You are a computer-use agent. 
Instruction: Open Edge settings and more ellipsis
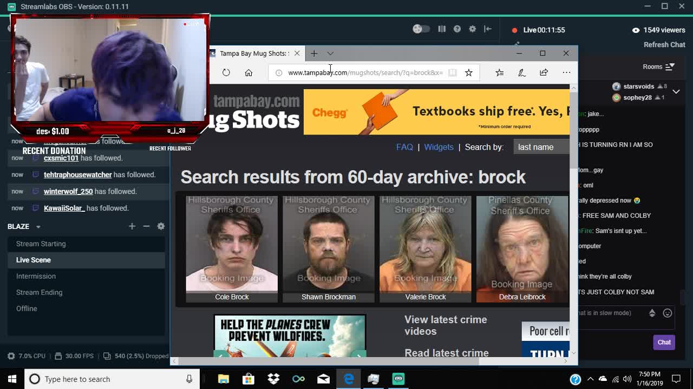566,72
